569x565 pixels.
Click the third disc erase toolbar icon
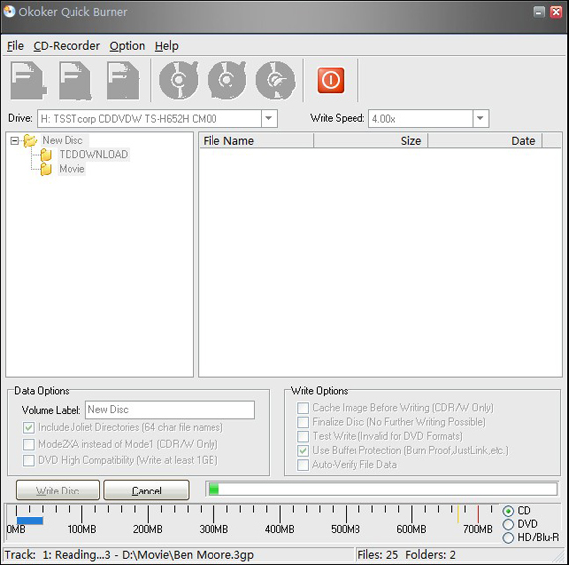click(275, 80)
